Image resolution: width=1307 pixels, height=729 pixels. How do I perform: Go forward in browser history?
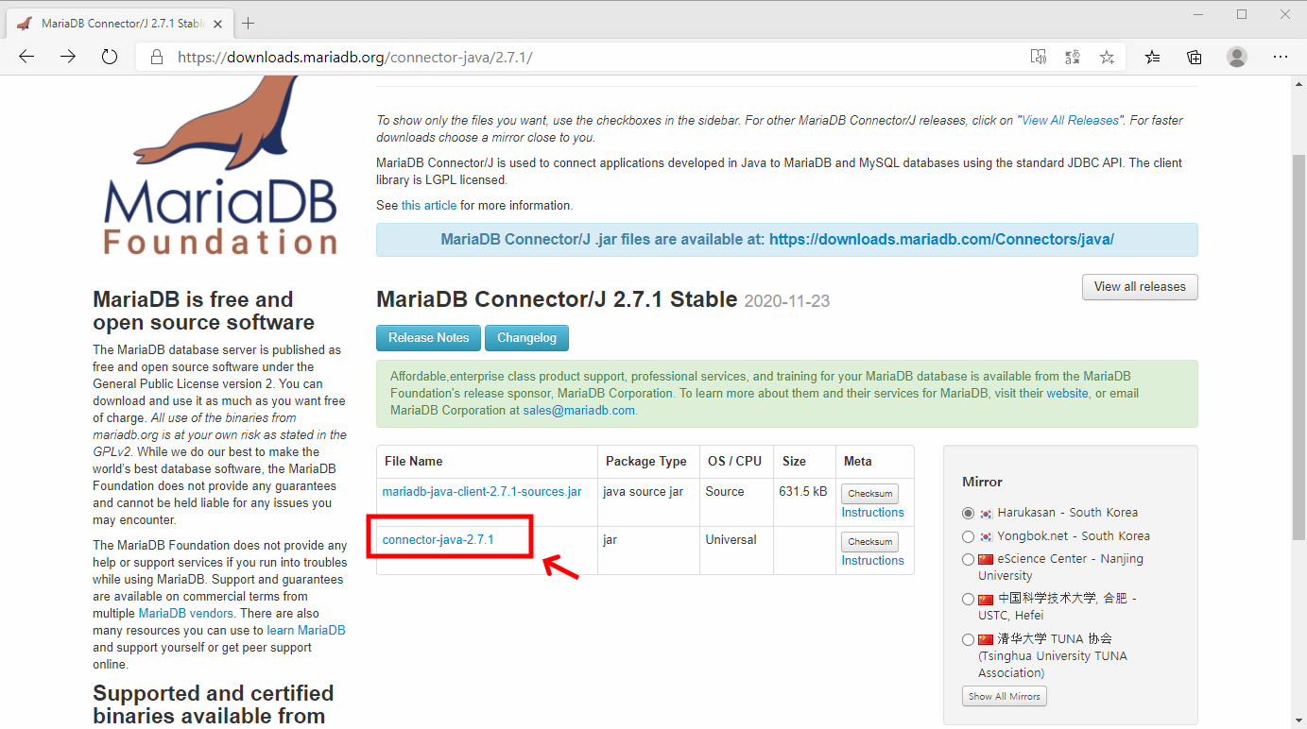point(68,57)
